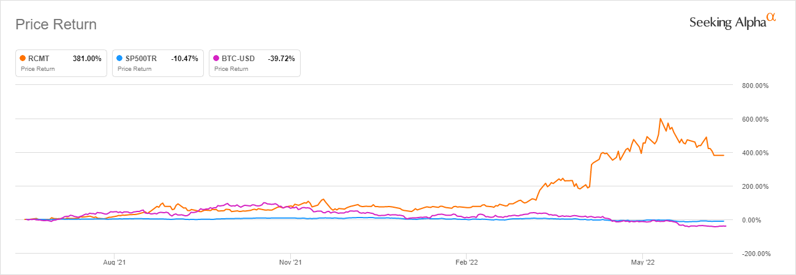Click the May '22 axis label

point(642,262)
